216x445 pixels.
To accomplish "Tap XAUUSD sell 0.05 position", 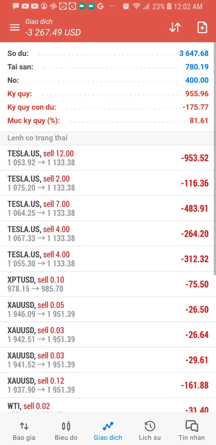I will click(108, 309).
